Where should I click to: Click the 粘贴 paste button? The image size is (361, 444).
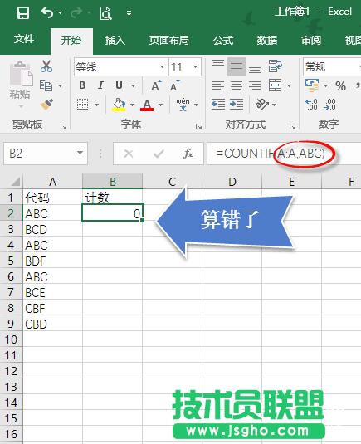point(21,85)
